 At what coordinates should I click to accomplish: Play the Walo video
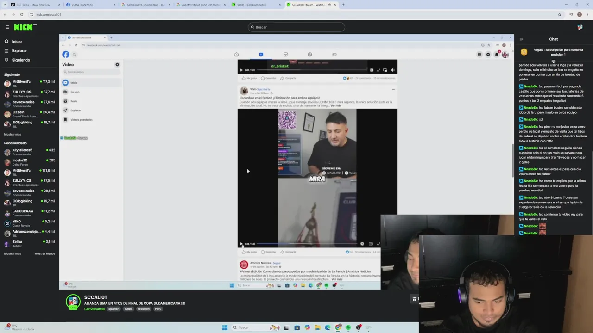(x=241, y=244)
